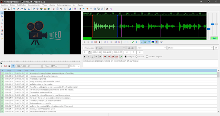Screen dimensions: 220x116
Task: Toggle medusa shortcuts mode button
Action: (x=157, y=42)
